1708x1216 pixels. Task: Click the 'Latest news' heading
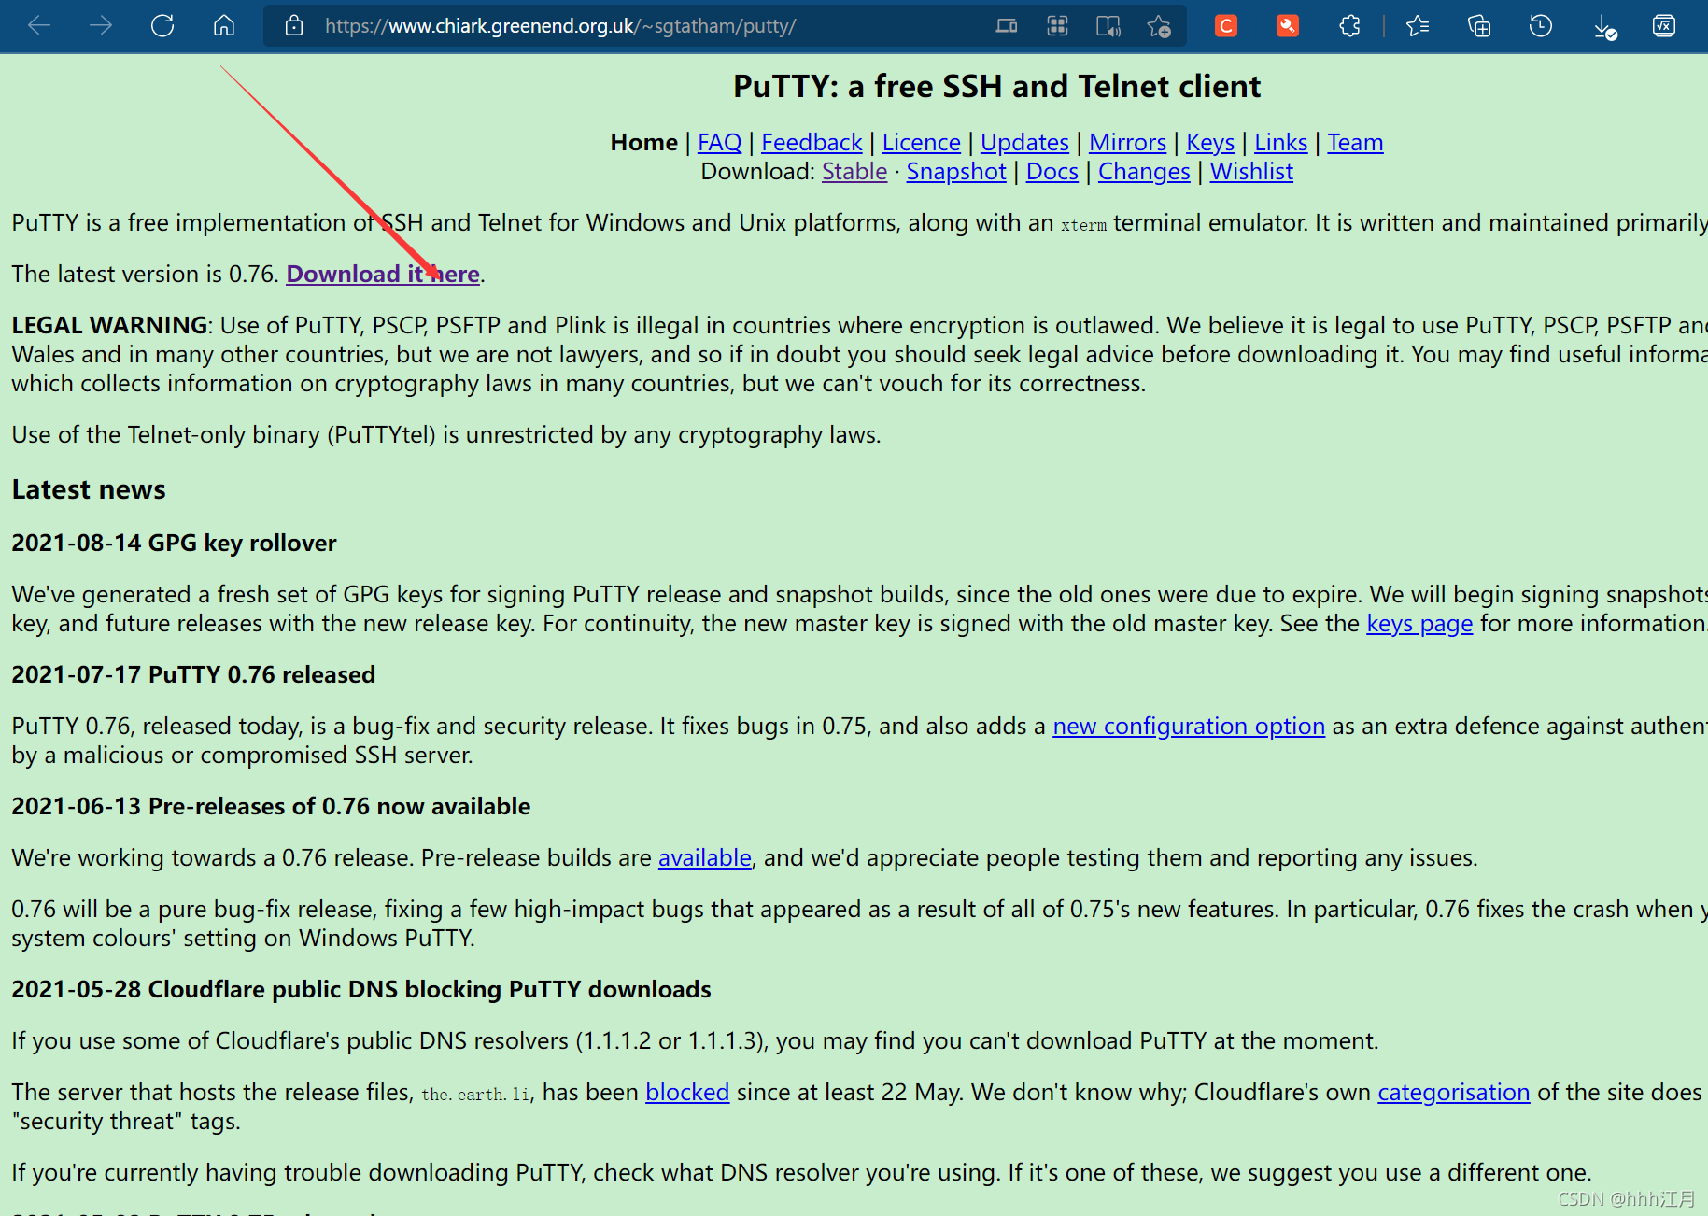(x=89, y=489)
